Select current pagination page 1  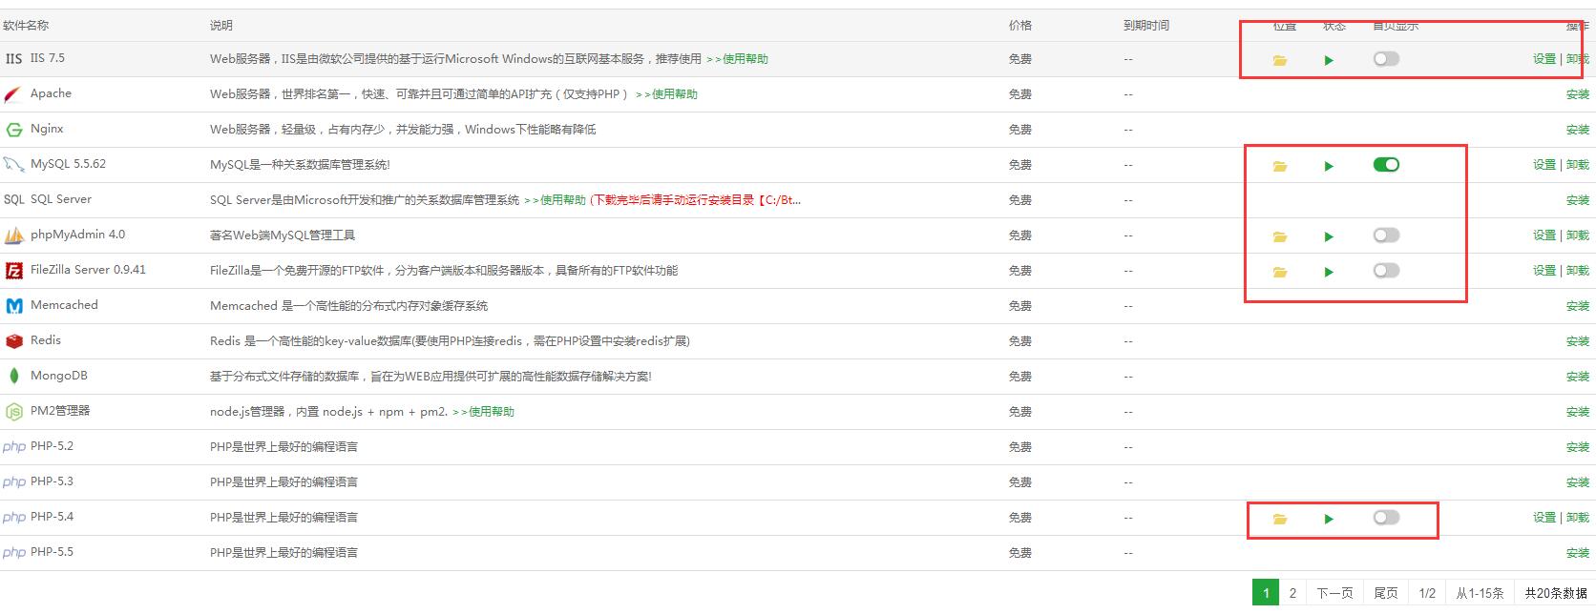point(1266,593)
